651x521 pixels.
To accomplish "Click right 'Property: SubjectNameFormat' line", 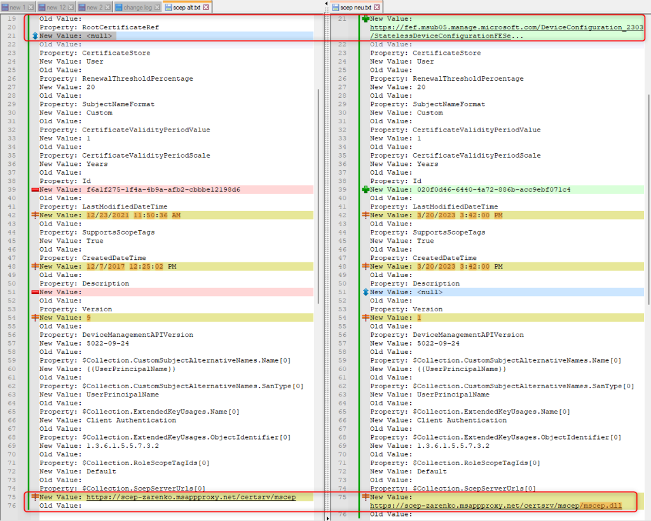I will pos(428,104).
